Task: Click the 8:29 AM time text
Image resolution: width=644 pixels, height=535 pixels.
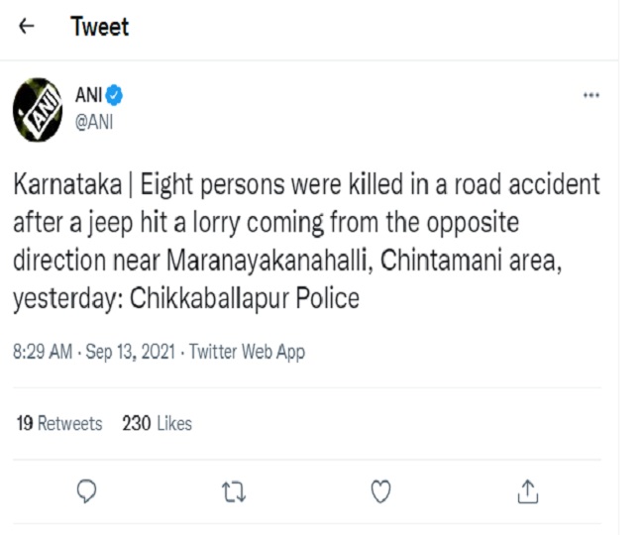Action: pos(43,352)
